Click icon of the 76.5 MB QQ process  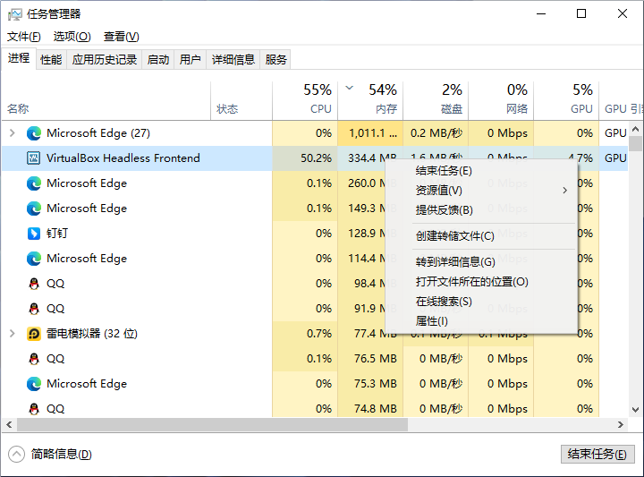coord(34,359)
